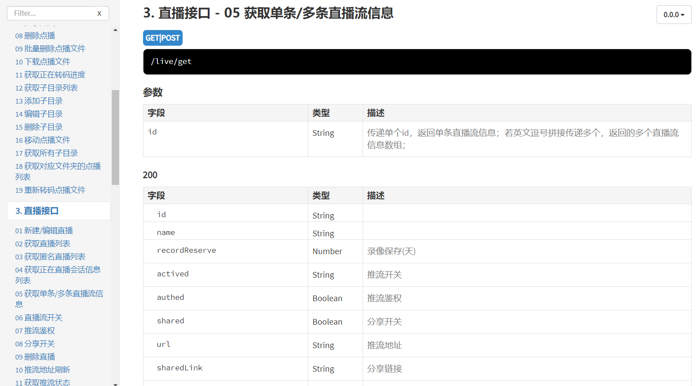
Task: Click the 3. 直播接口 section header
Action: (59, 211)
